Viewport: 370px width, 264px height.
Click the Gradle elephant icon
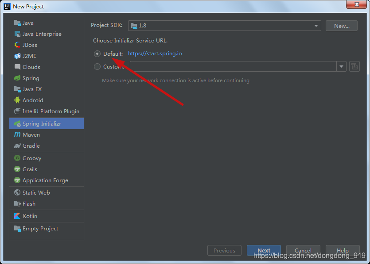(x=17, y=146)
